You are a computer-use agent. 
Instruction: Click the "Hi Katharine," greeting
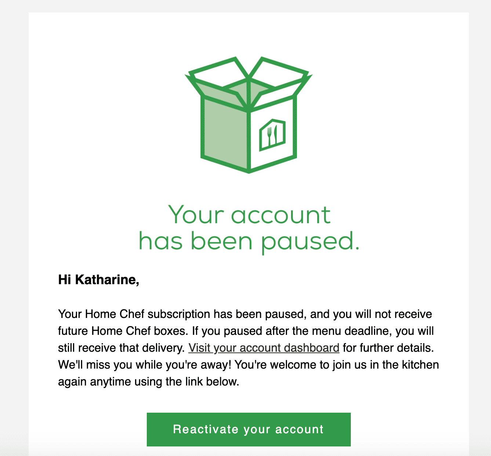click(99, 280)
